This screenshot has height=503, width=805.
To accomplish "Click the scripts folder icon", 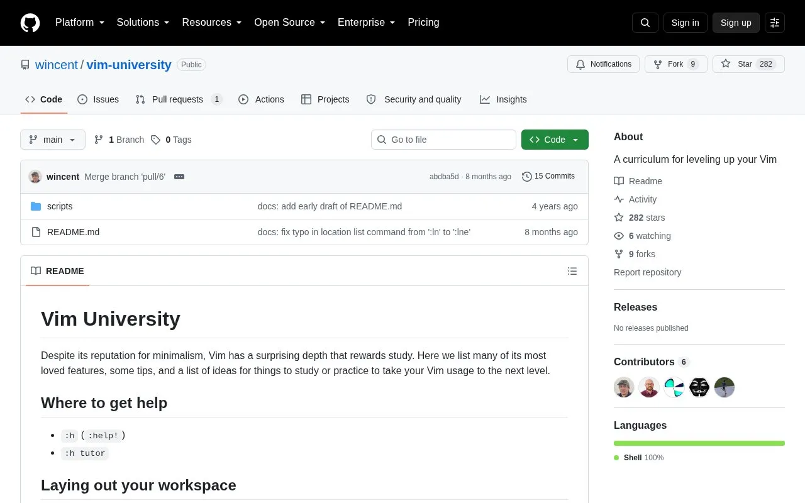I will coord(36,206).
